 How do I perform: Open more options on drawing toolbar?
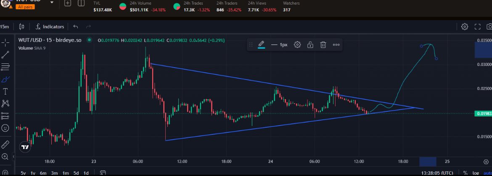(336, 45)
